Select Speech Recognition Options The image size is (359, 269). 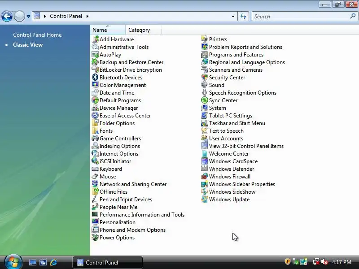(x=239, y=93)
